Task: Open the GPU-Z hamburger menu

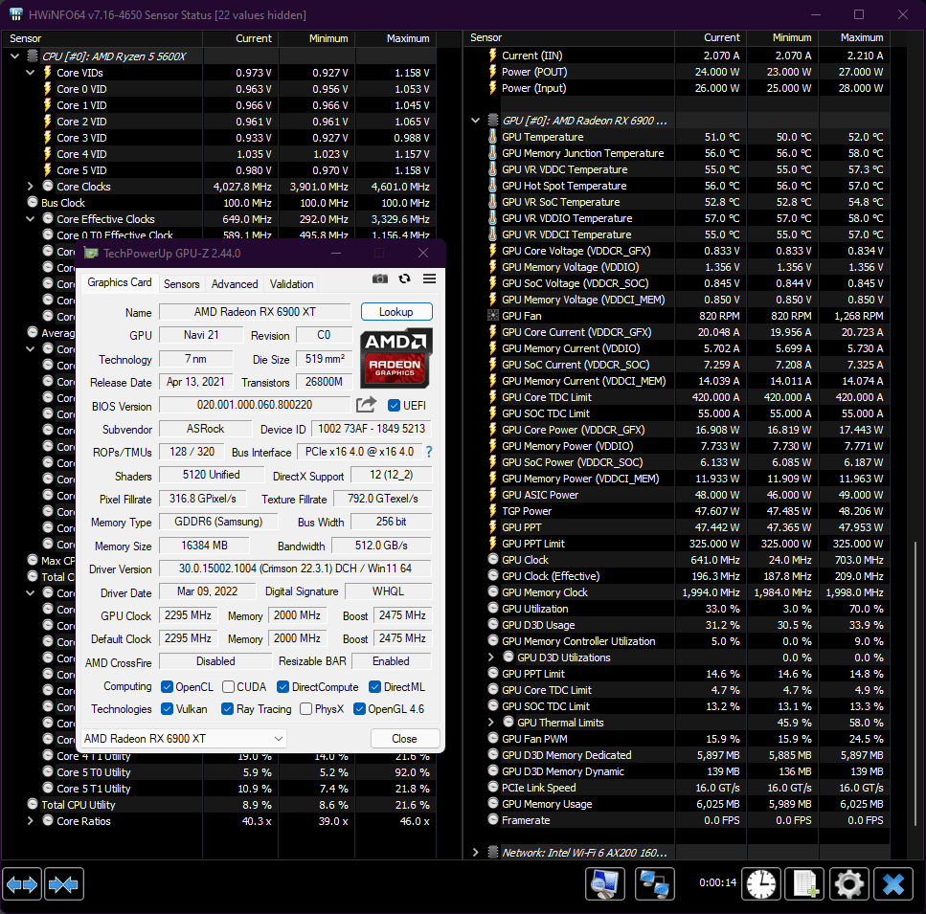Action: click(x=429, y=279)
